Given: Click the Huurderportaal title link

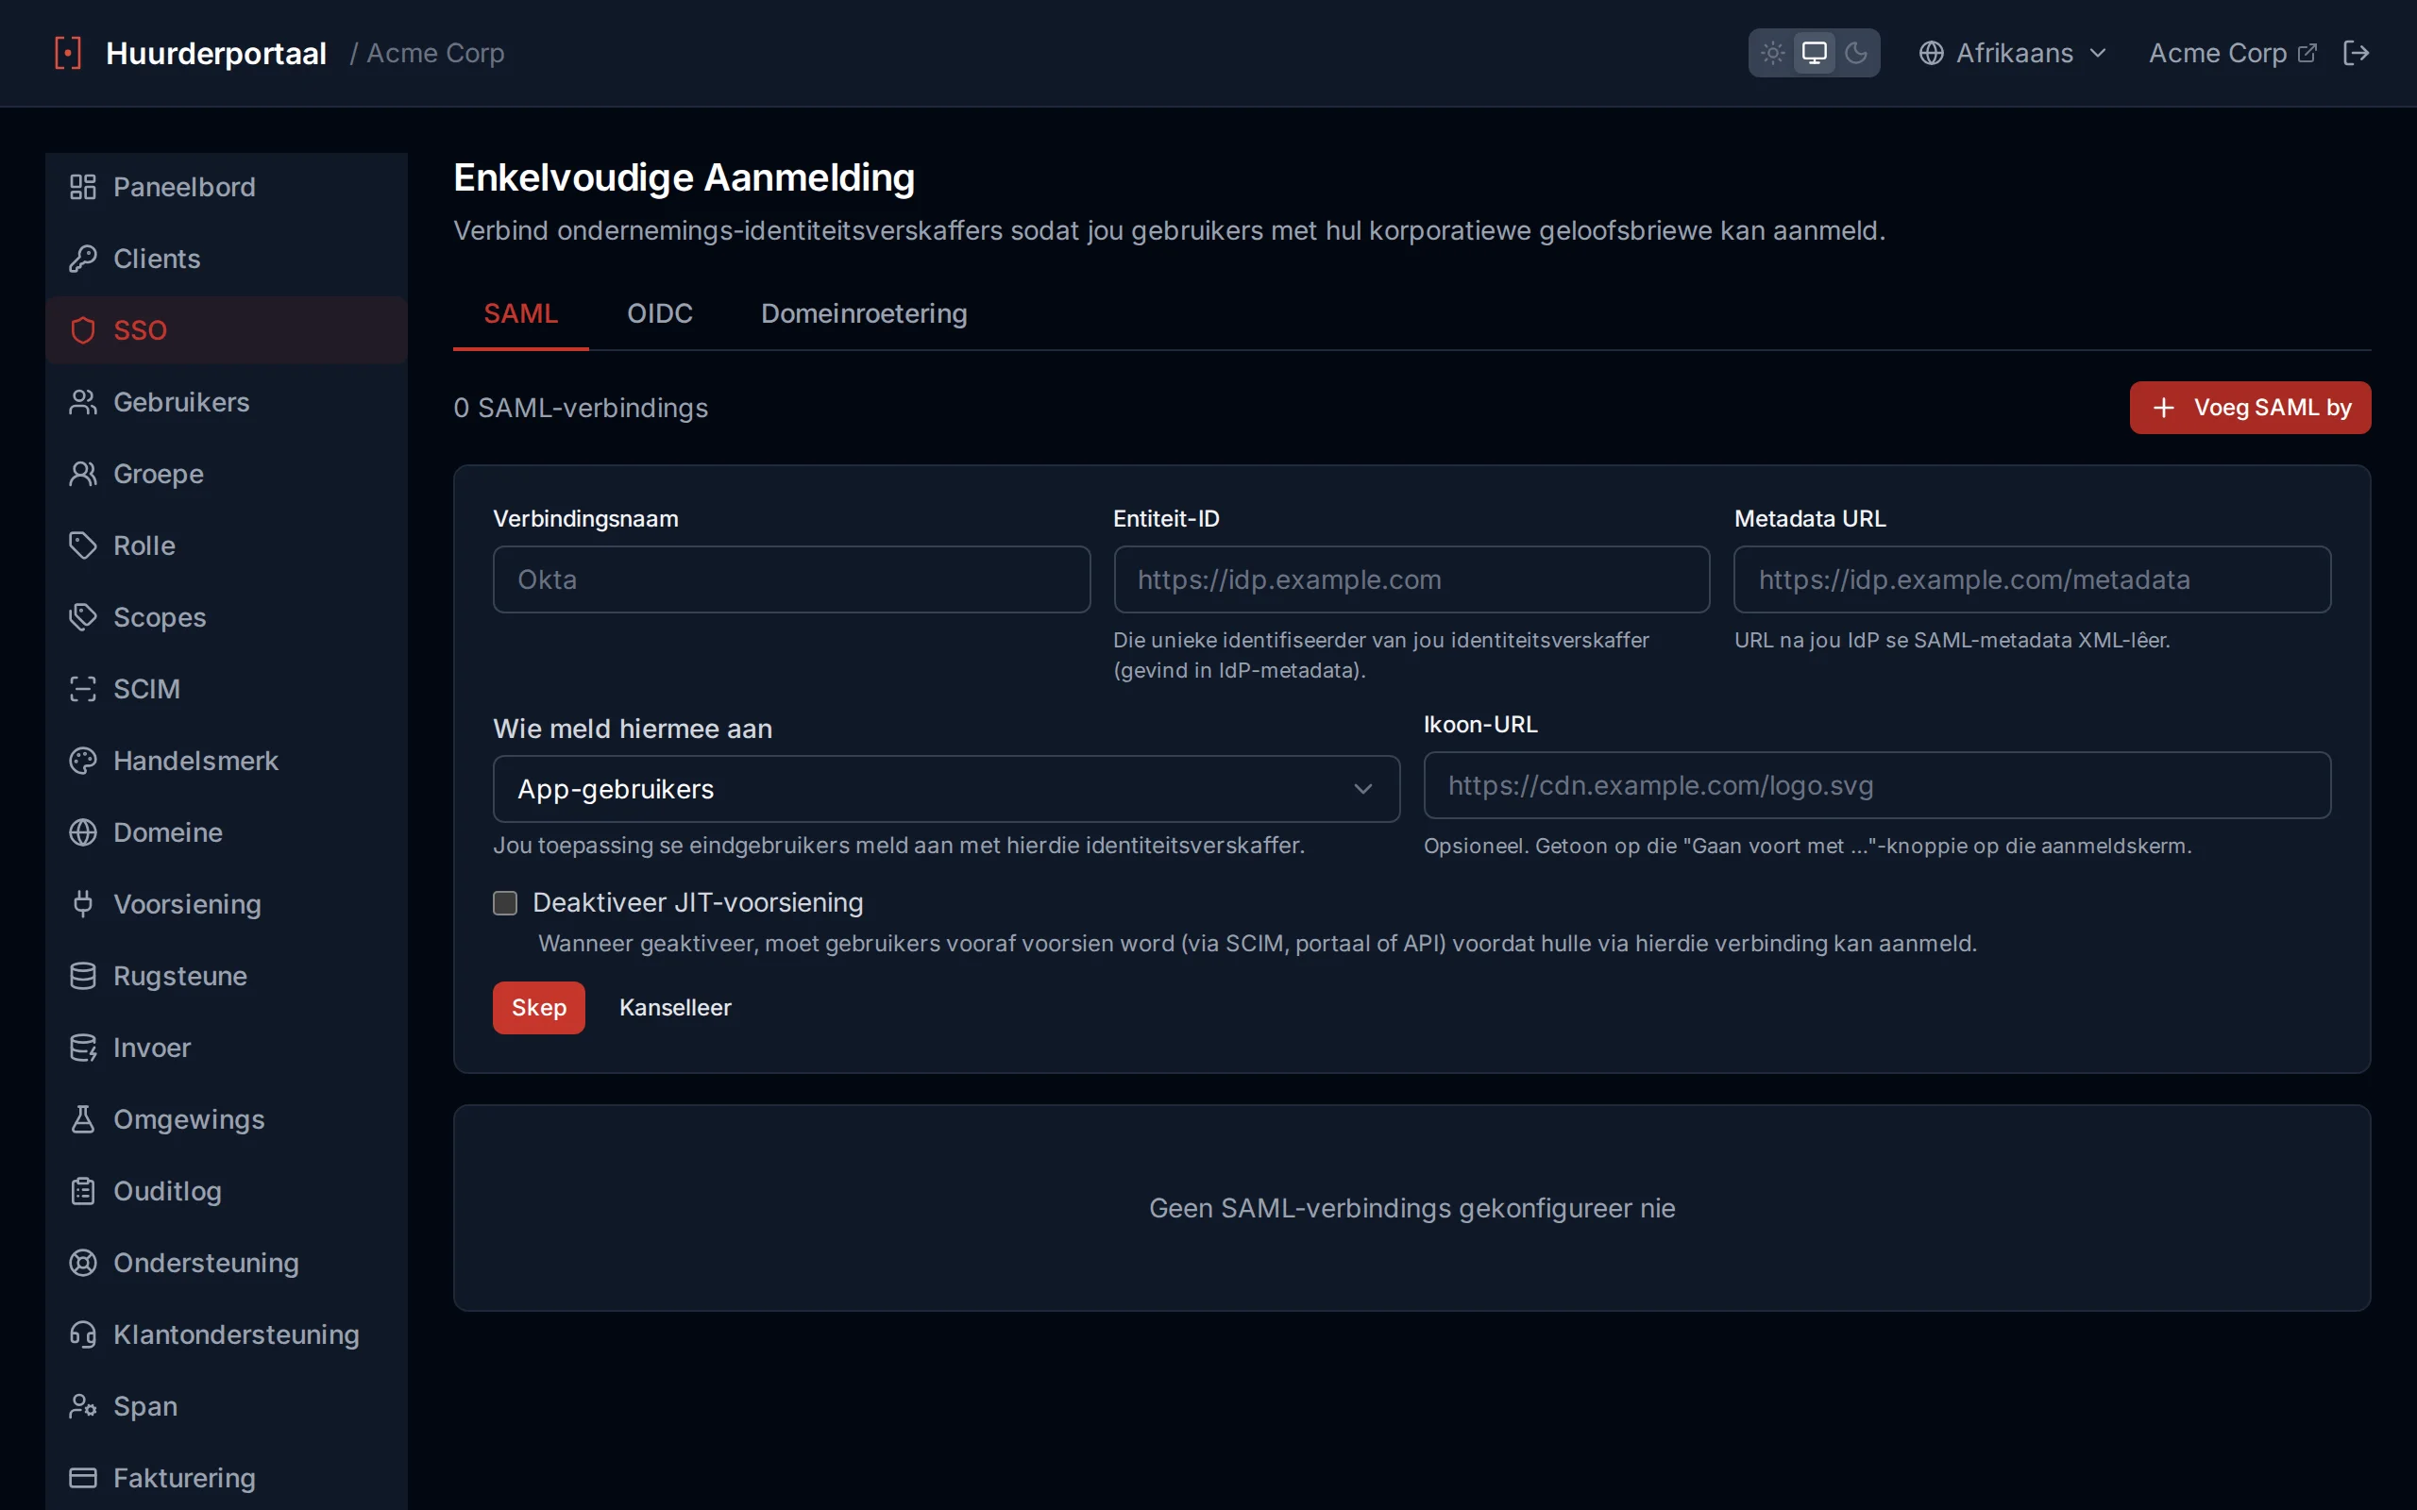Looking at the screenshot, I should (215, 53).
